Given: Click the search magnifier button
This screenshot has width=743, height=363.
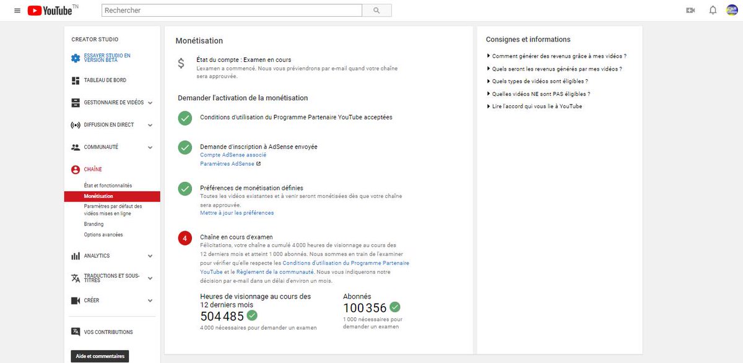Looking at the screenshot, I should click(376, 11).
